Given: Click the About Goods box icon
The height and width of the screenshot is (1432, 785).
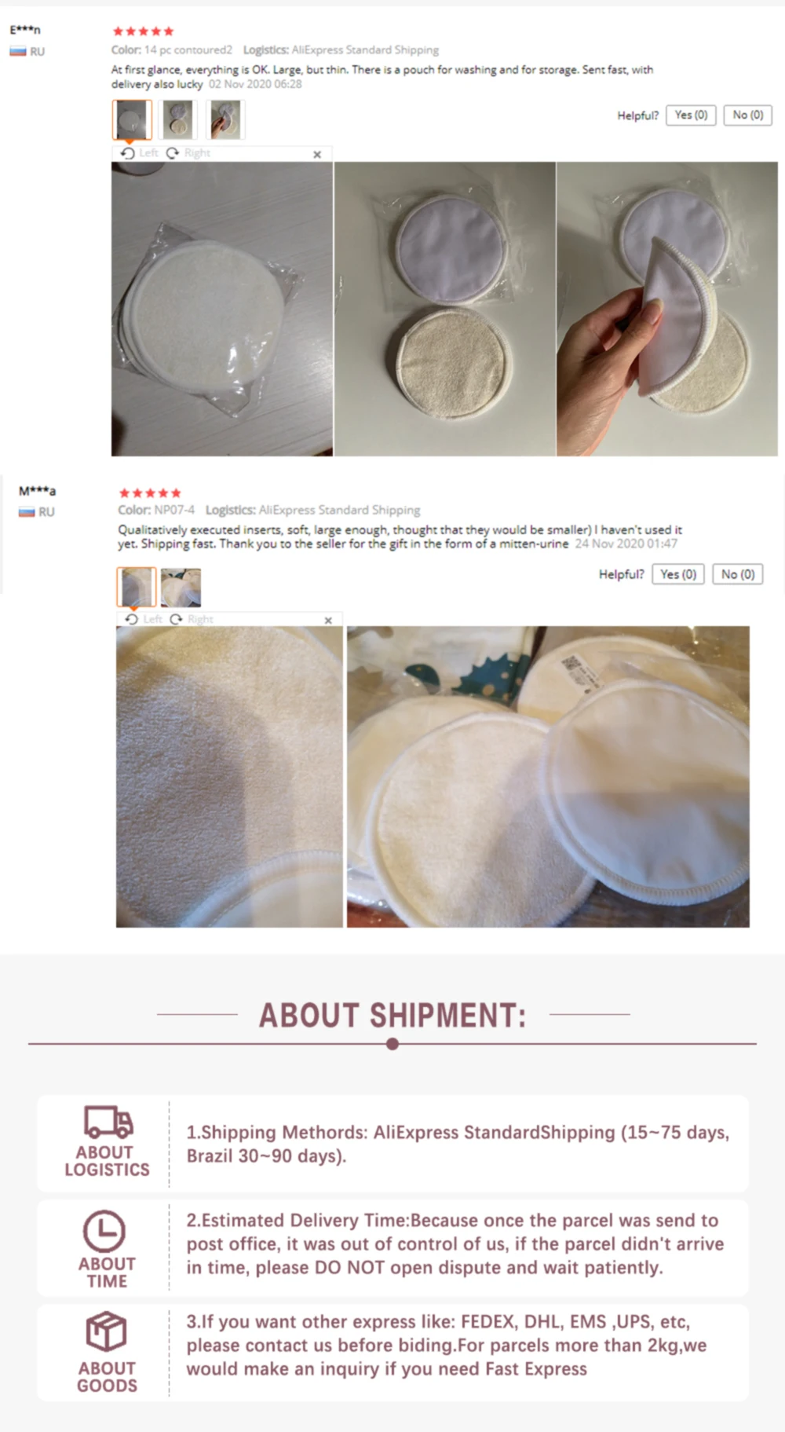Looking at the screenshot, I should coord(106,1331).
